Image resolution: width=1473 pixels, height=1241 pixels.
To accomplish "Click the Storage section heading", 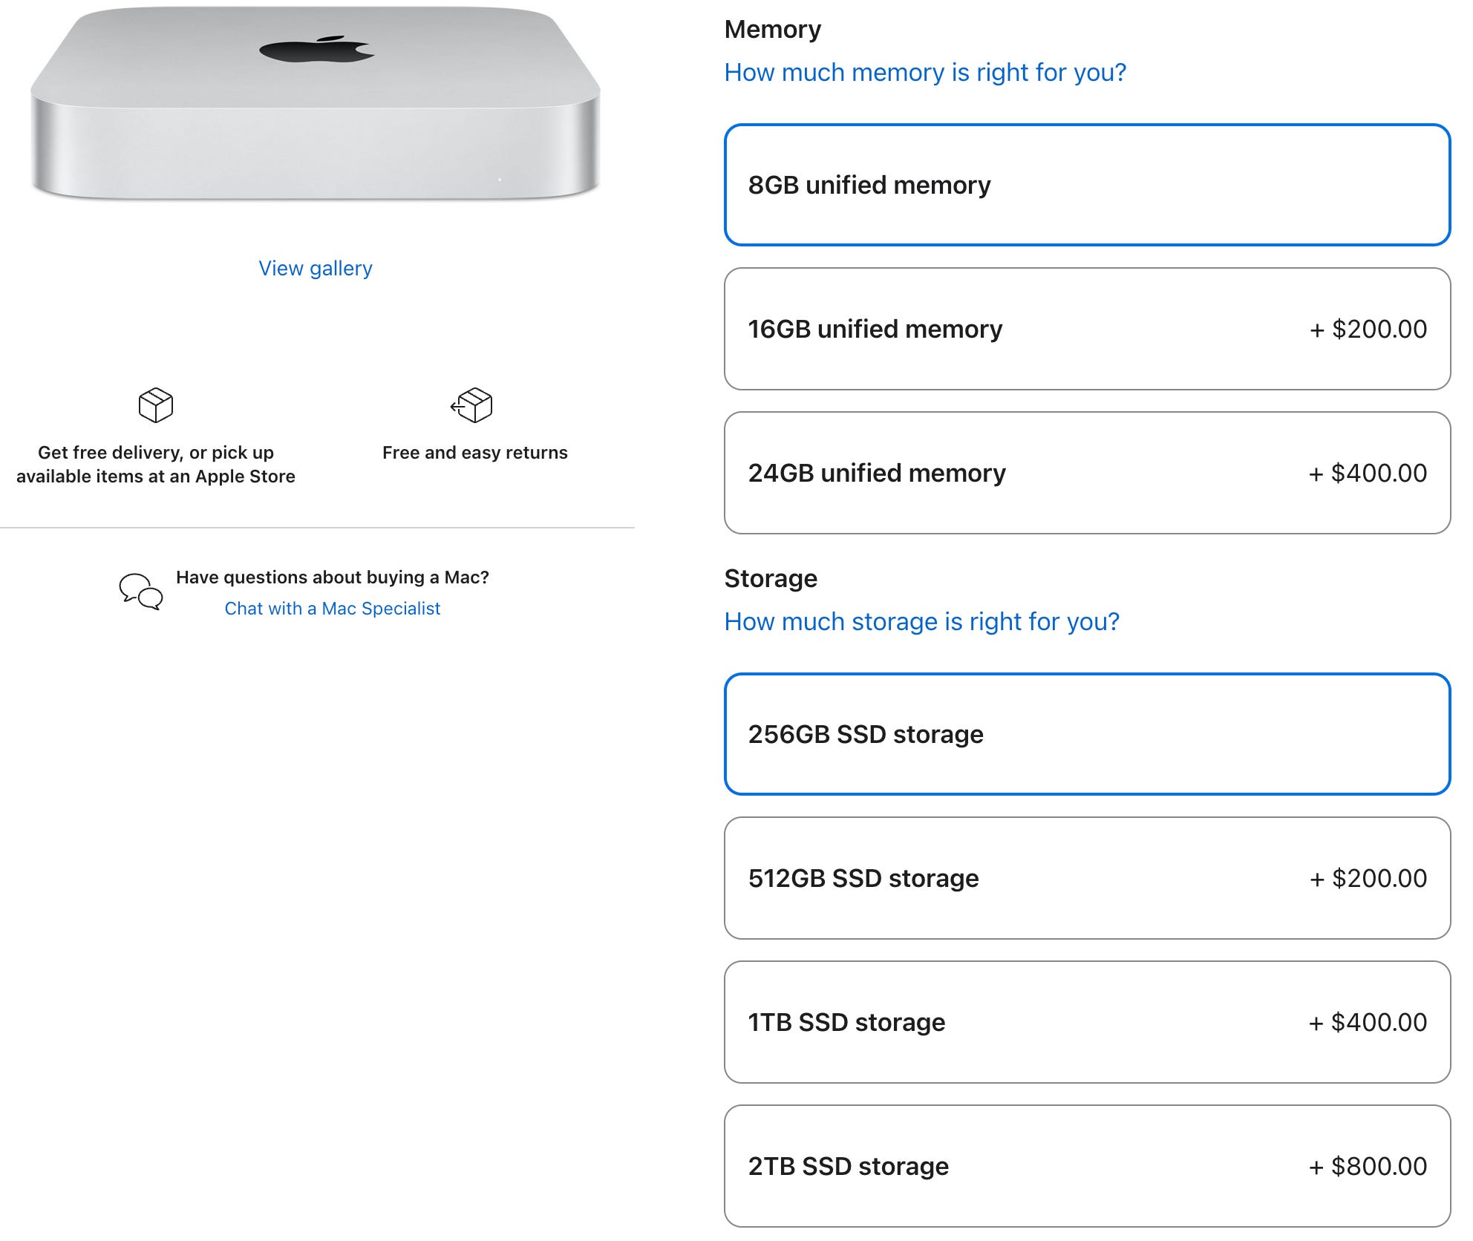I will (771, 578).
